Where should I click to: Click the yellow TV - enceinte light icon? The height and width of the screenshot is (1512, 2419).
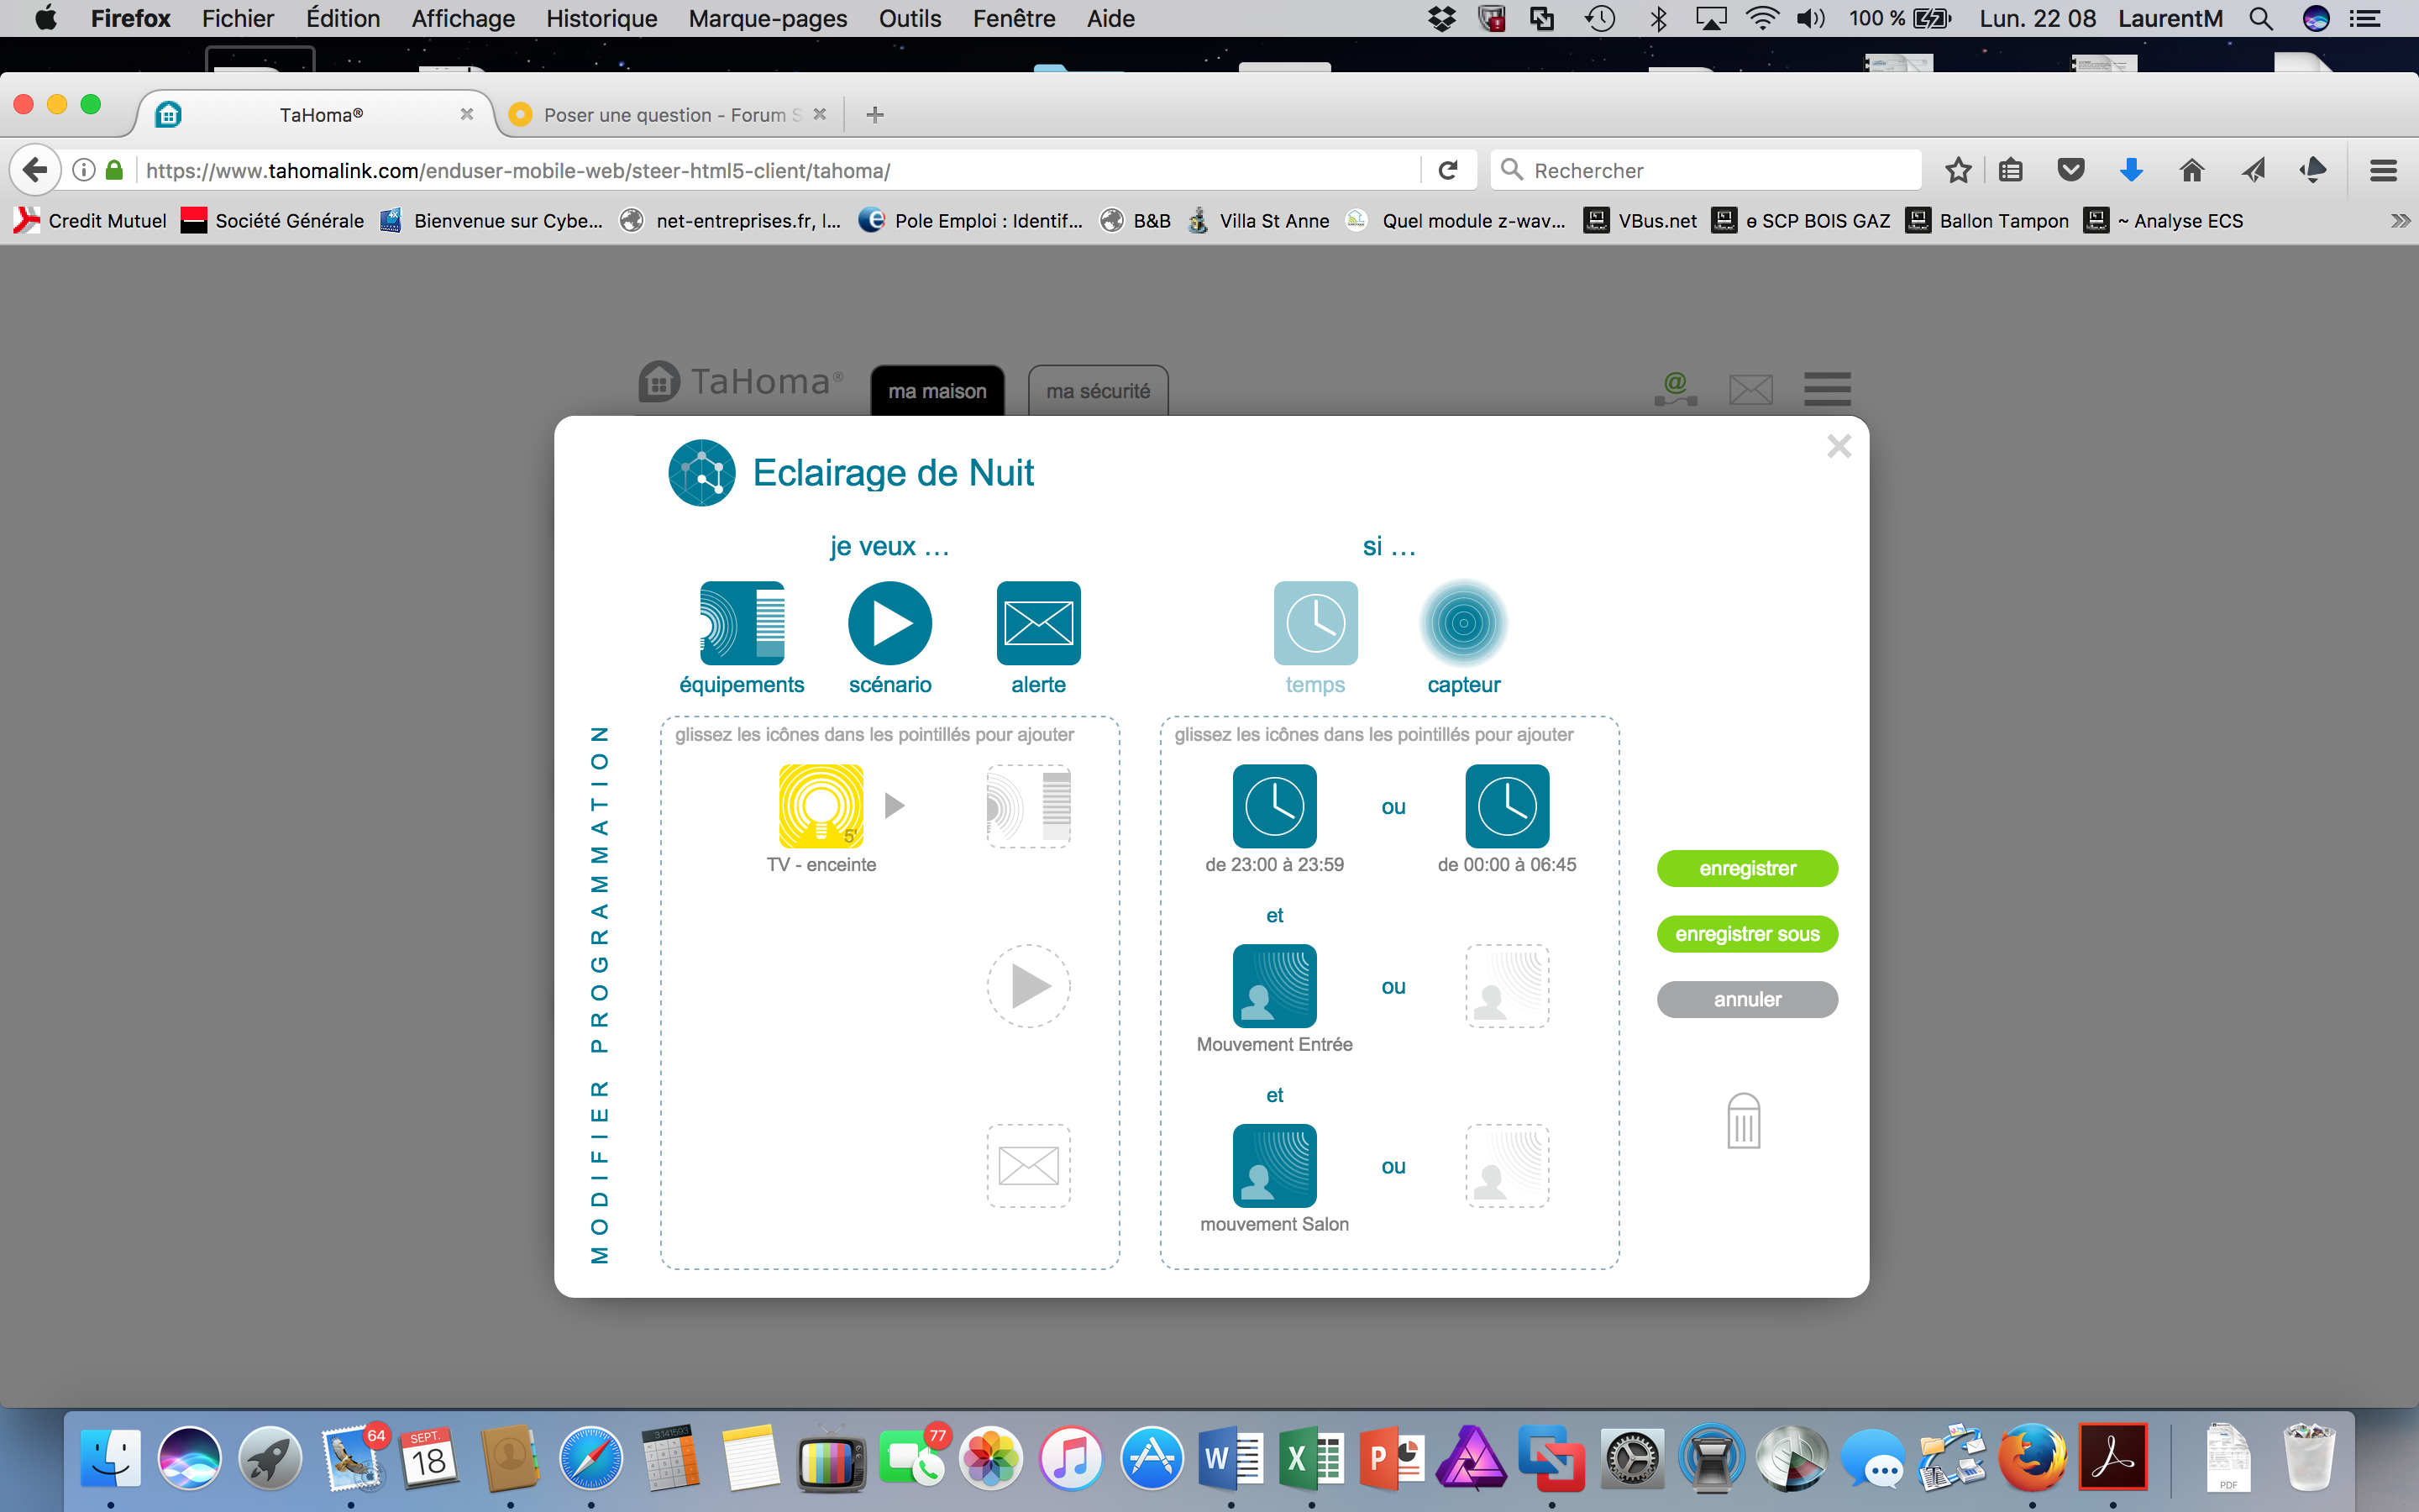tap(821, 806)
